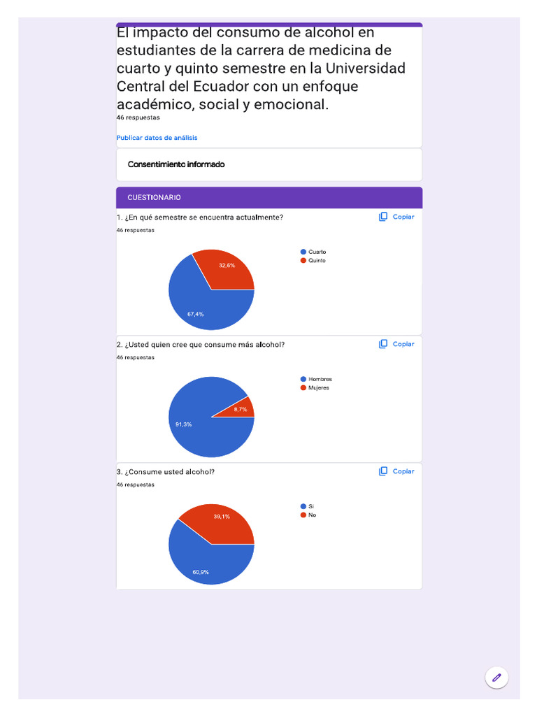This screenshot has width=537, height=716.
Task: Click the 32,6% red pie slice
Action: pos(226,269)
